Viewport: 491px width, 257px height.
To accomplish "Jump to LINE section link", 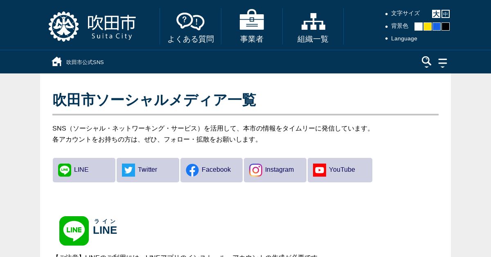I will [x=84, y=170].
